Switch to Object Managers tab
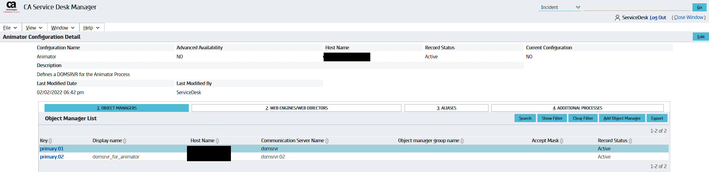This screenshot has width=709, height=172. (x=117, y=108)
